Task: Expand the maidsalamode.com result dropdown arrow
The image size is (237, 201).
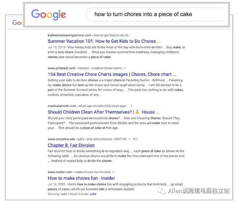Action: 131,106
